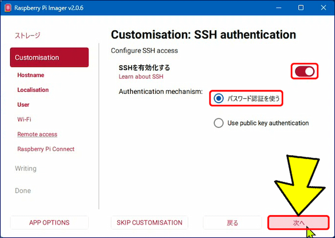
Task: Click the 戻る back button
Action: coord(232,222)
